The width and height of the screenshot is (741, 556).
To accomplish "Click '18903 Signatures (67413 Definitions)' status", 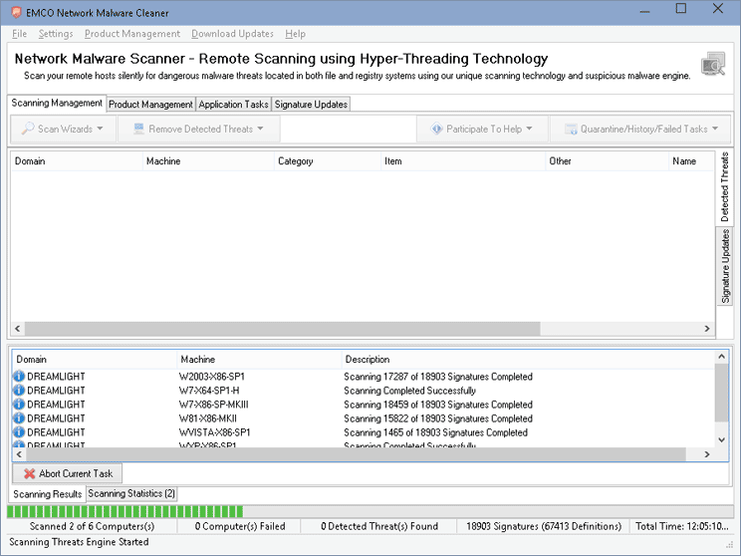I will point(544,526).
